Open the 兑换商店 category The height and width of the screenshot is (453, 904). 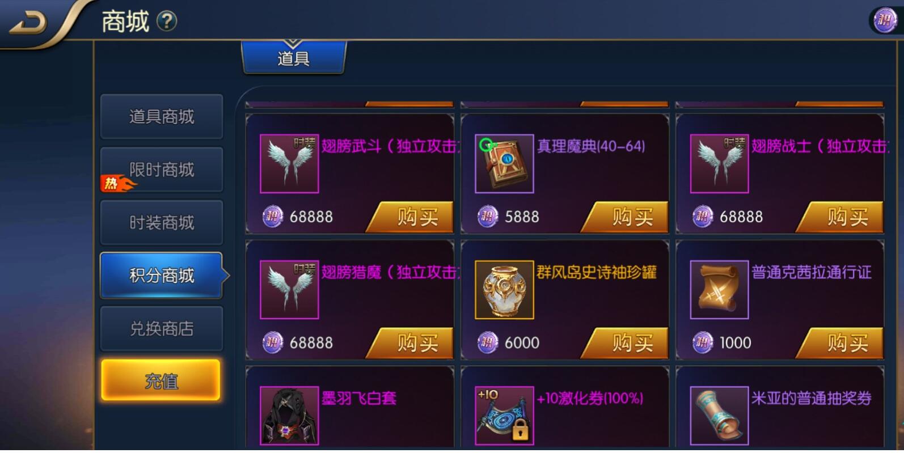[162, 328]
